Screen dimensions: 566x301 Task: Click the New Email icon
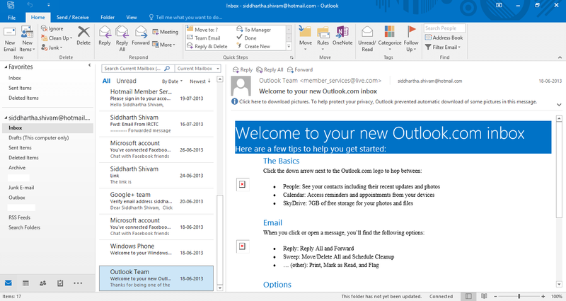tap(9, 32)
